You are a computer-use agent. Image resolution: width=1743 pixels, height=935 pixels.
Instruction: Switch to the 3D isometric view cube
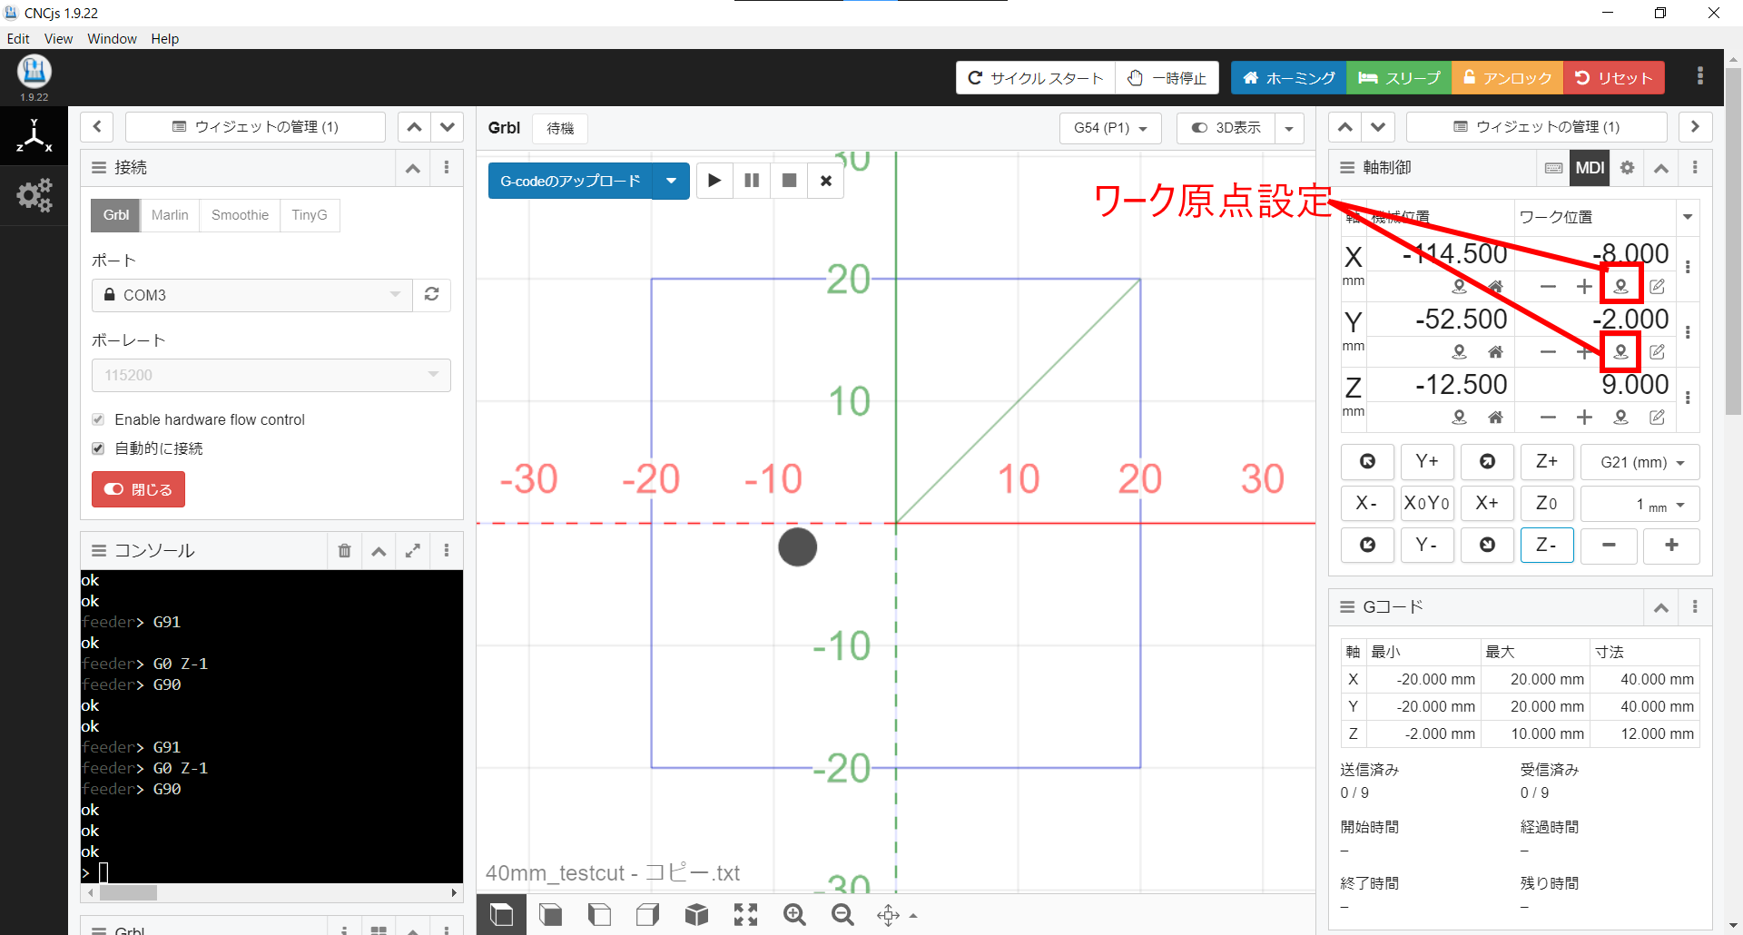click(696, 914)
